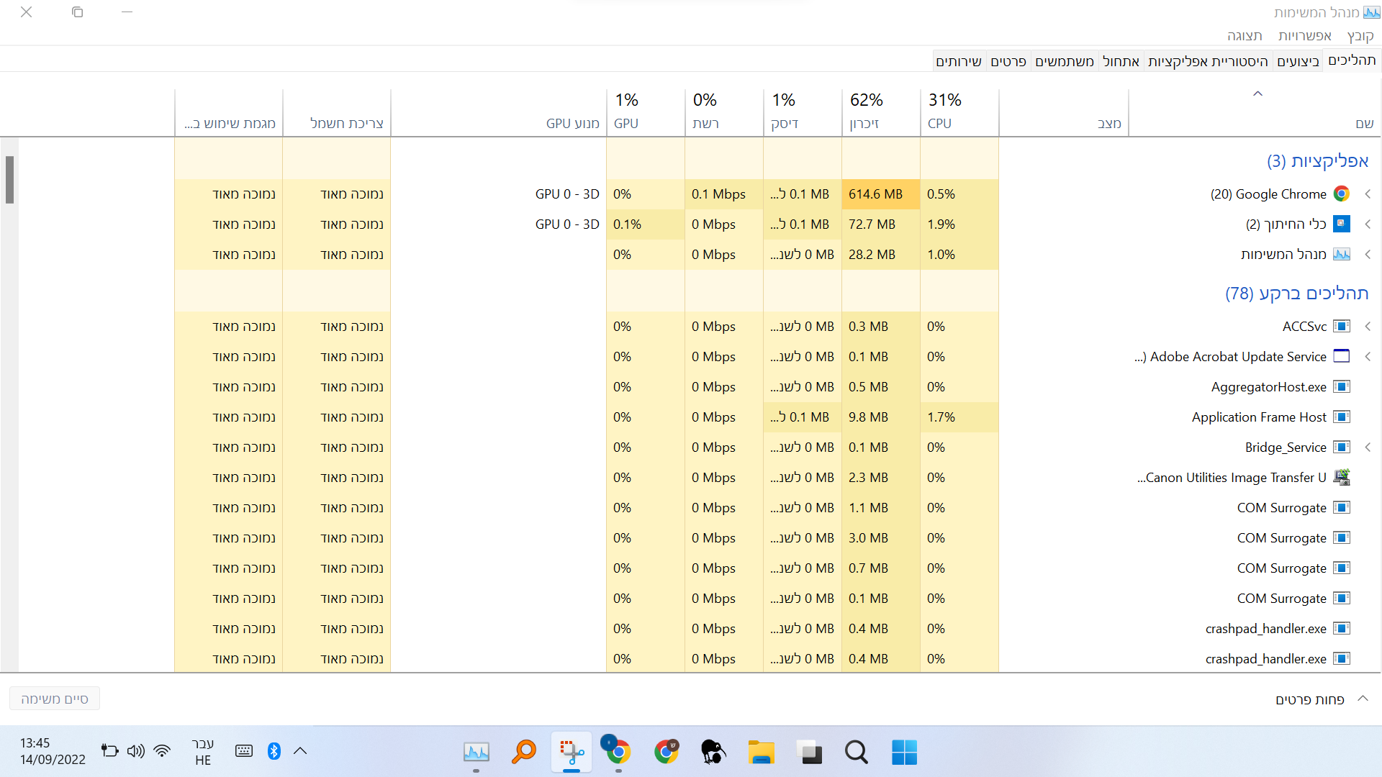Expand the Google Chrome (20) process group
Screen dimensions: 1382x777
point(1368,194)
